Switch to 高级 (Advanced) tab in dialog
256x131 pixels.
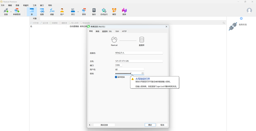98,32
